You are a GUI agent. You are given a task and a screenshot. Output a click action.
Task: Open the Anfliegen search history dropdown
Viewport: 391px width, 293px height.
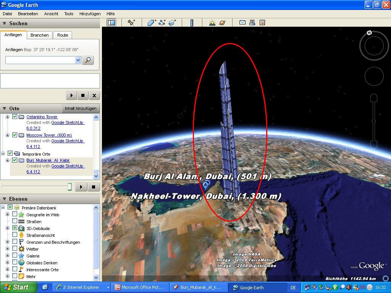tap(78, 60)
